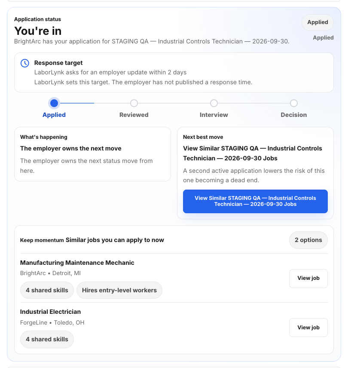Open View Similar STAGING QA Jobs blue button

(x=255, y=201)
